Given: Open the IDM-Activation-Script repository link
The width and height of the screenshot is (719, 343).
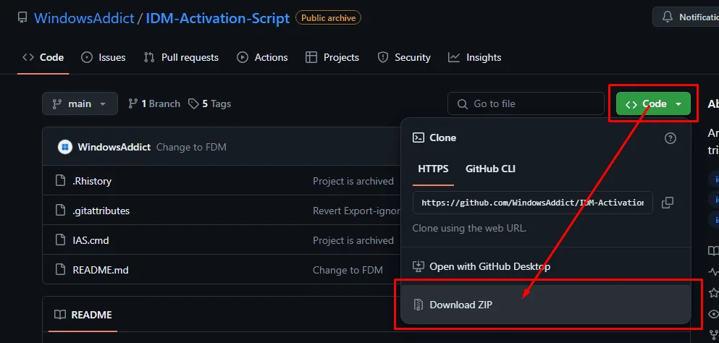Looking at the screenshot, I should coord(218,18).
